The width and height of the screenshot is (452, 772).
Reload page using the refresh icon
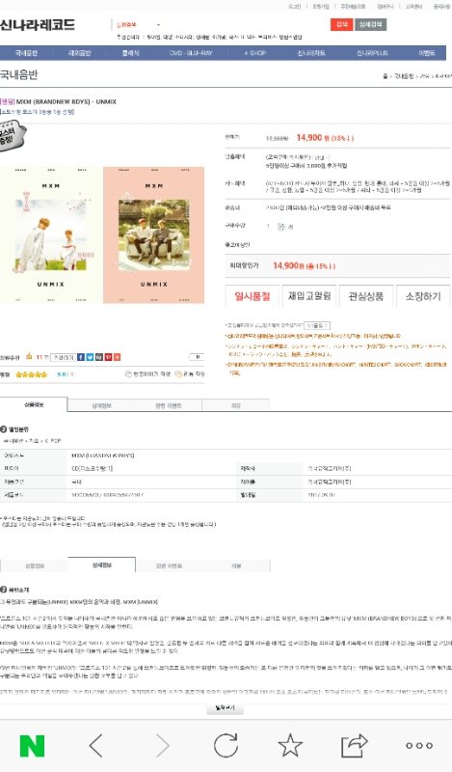(x=226, y=745)
